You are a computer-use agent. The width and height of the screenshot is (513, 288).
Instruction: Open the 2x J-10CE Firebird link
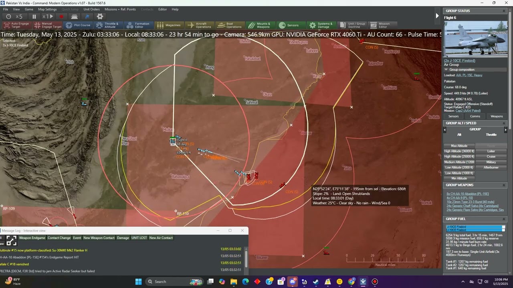coord(459,61)
